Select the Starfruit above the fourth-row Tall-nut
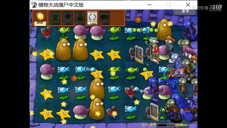This screenshot has height=128, width=227. click(x=97, y=74)
